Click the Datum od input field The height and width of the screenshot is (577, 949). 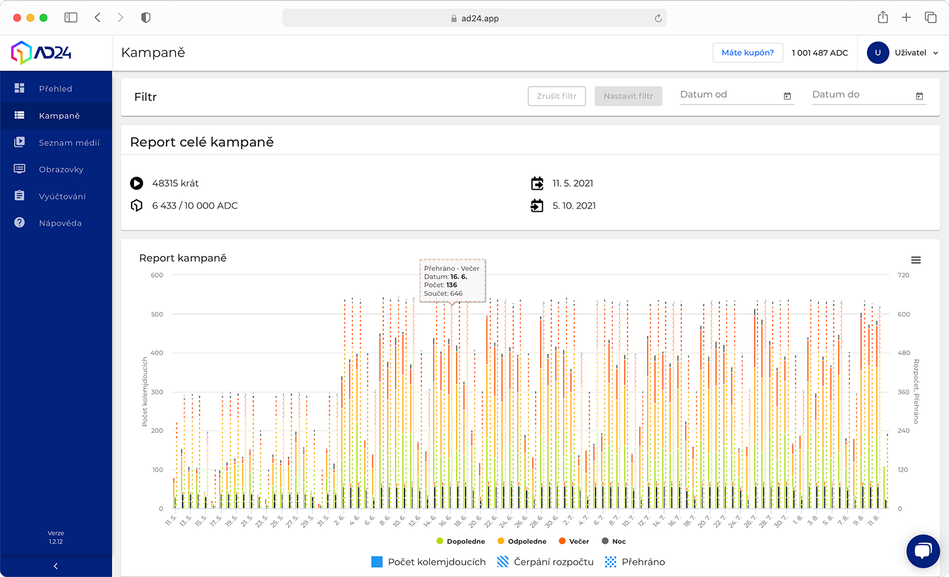pyautogui.click(x=730, y=95)
